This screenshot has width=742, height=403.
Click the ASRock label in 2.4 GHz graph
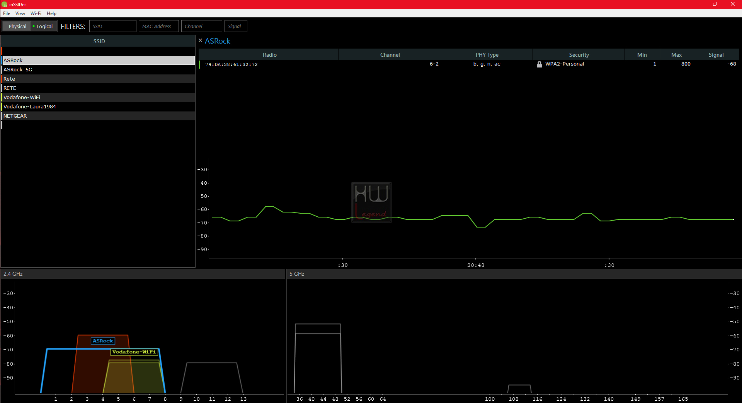103,341
